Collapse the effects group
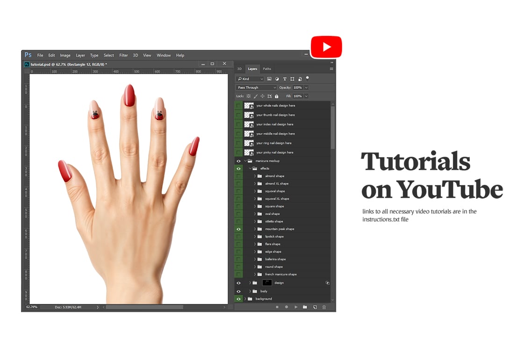 250,168
